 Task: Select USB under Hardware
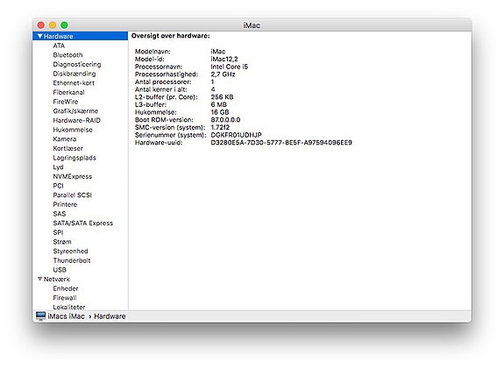click(60, 270)
